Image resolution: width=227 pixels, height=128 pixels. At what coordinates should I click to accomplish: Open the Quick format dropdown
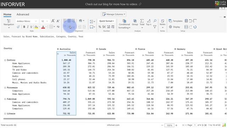106,21
